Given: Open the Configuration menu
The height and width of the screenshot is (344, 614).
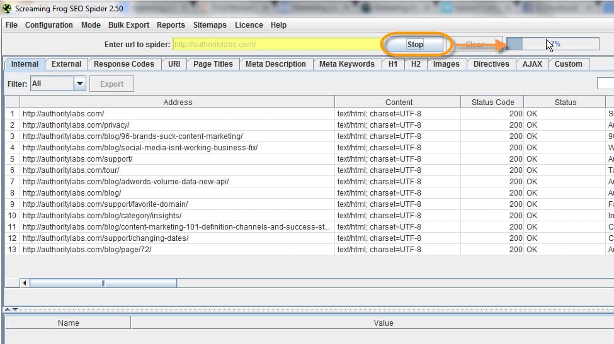Looking at the screenshot, I should pyautogui.click(x=49, y=25).
